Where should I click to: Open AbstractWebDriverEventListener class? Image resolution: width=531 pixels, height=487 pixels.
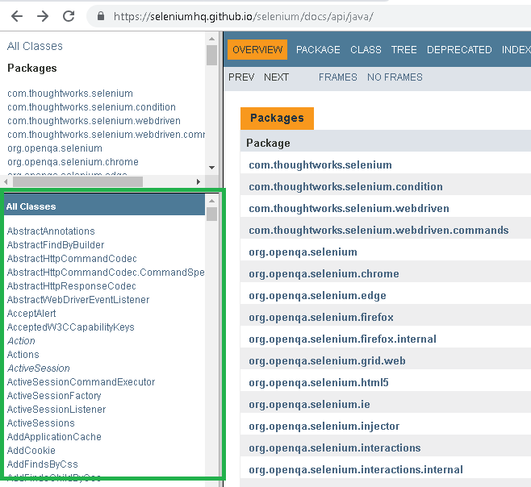78,299
